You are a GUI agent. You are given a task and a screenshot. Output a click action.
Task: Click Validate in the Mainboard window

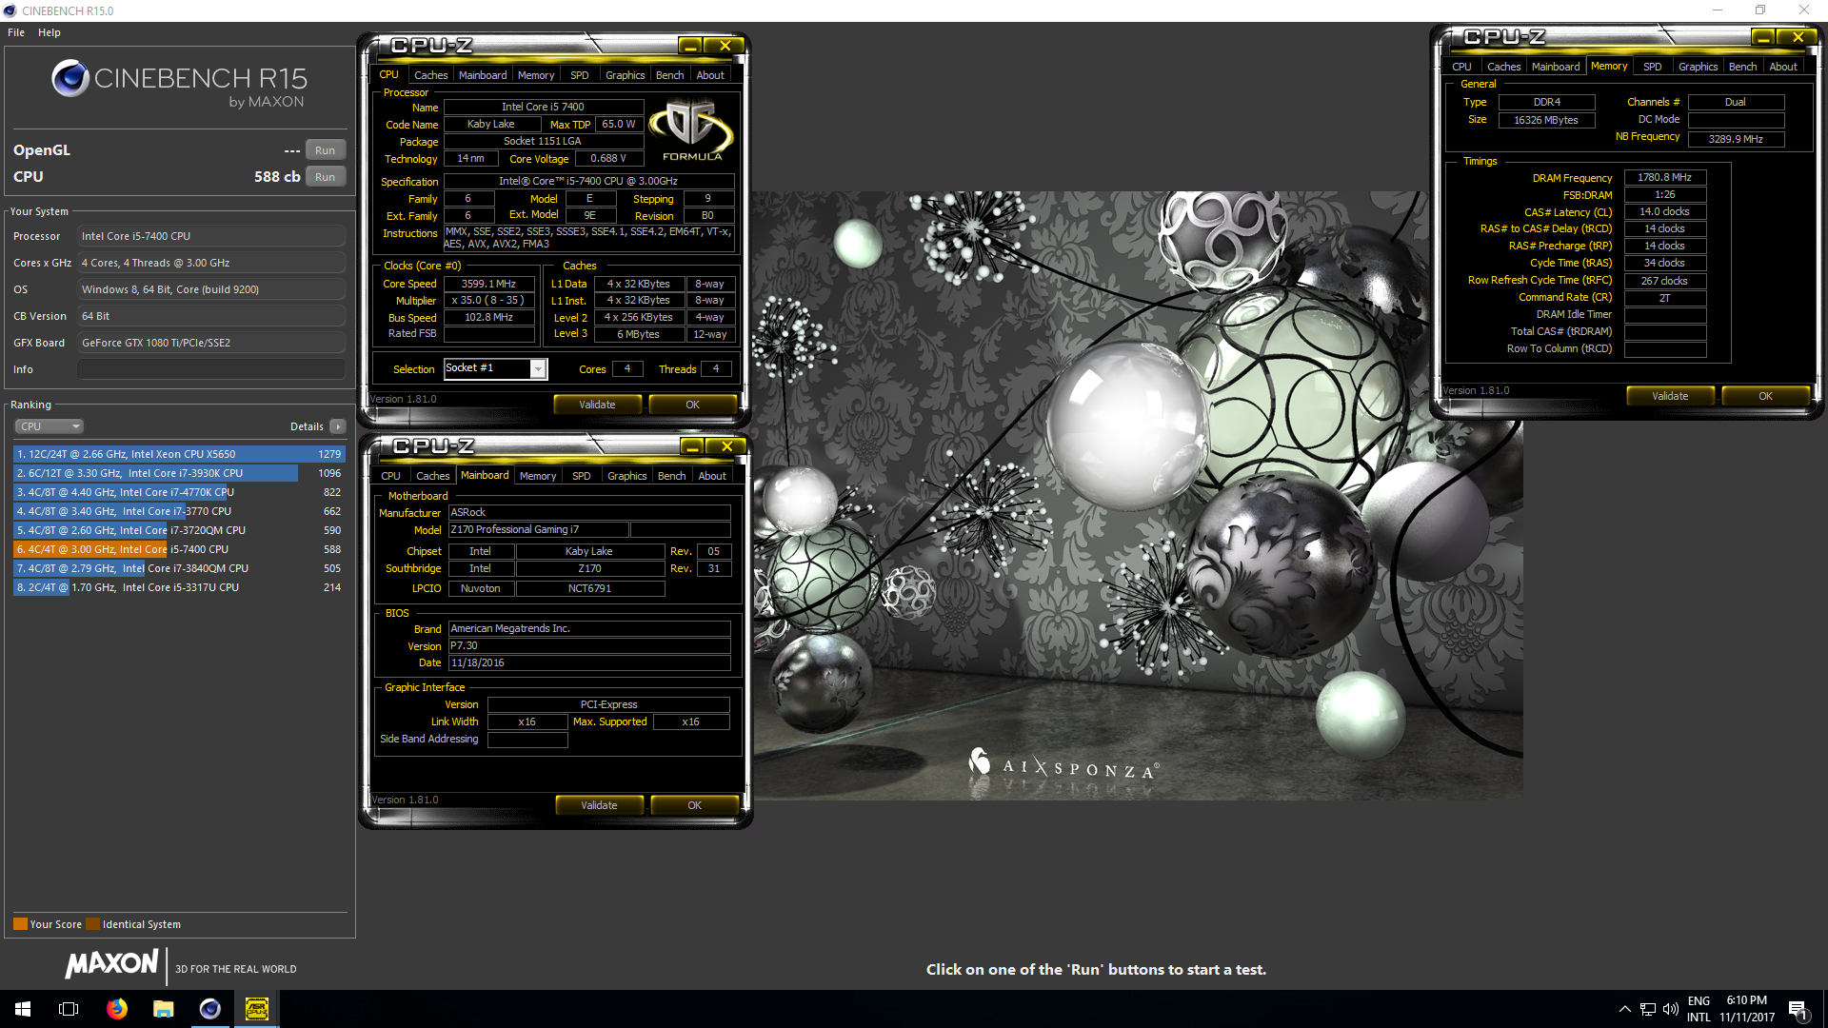tap(599, 805)
